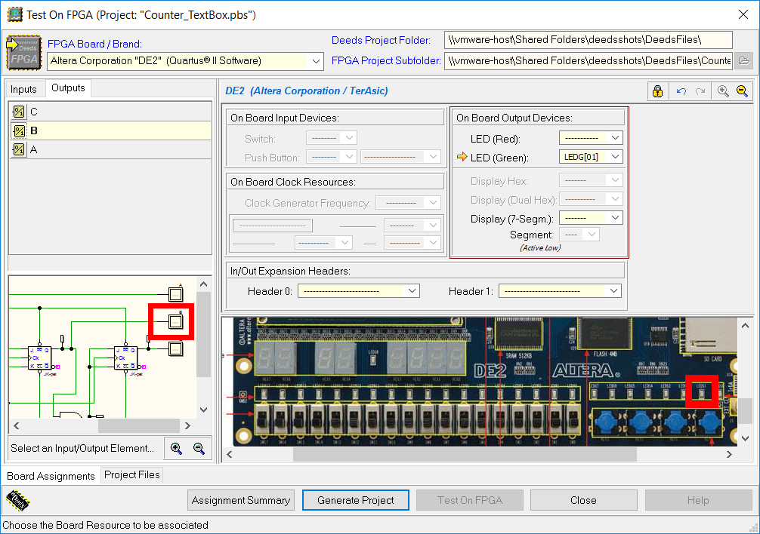Open the first Push Button dropdown
The width and height of the screenshot is (760, 534).
[349, 157]
